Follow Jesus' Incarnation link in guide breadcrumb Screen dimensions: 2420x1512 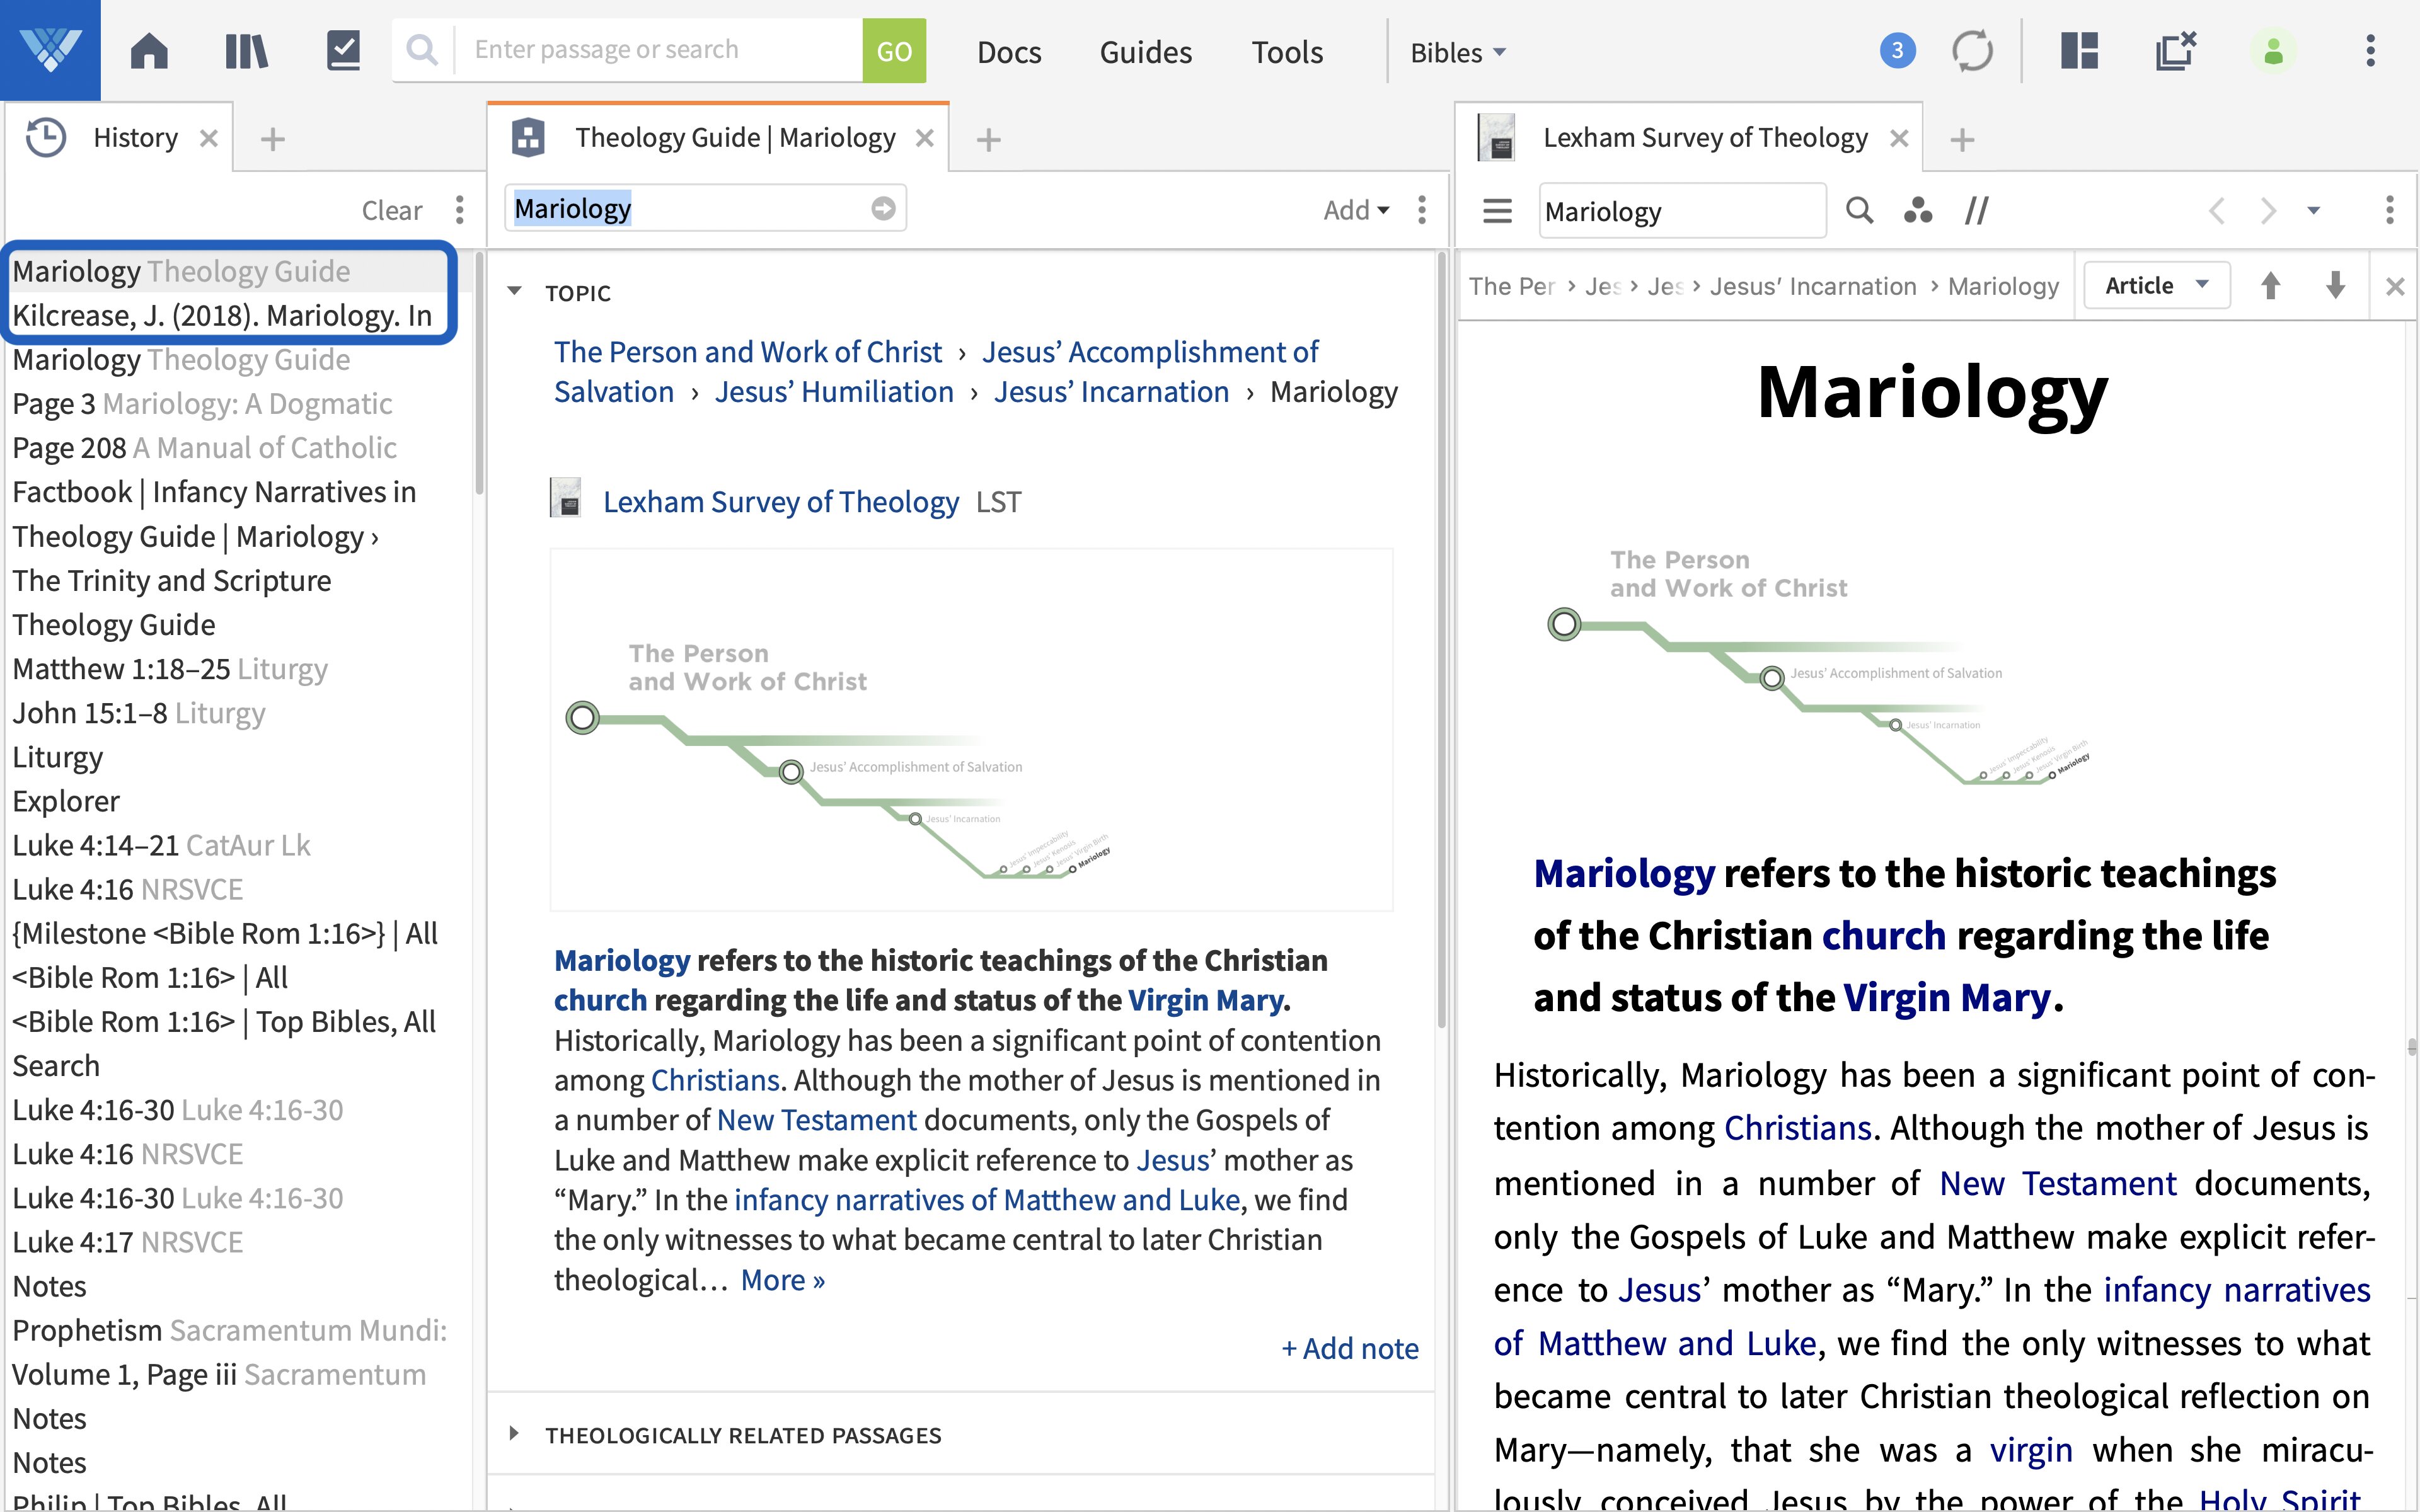[1111, 392]
